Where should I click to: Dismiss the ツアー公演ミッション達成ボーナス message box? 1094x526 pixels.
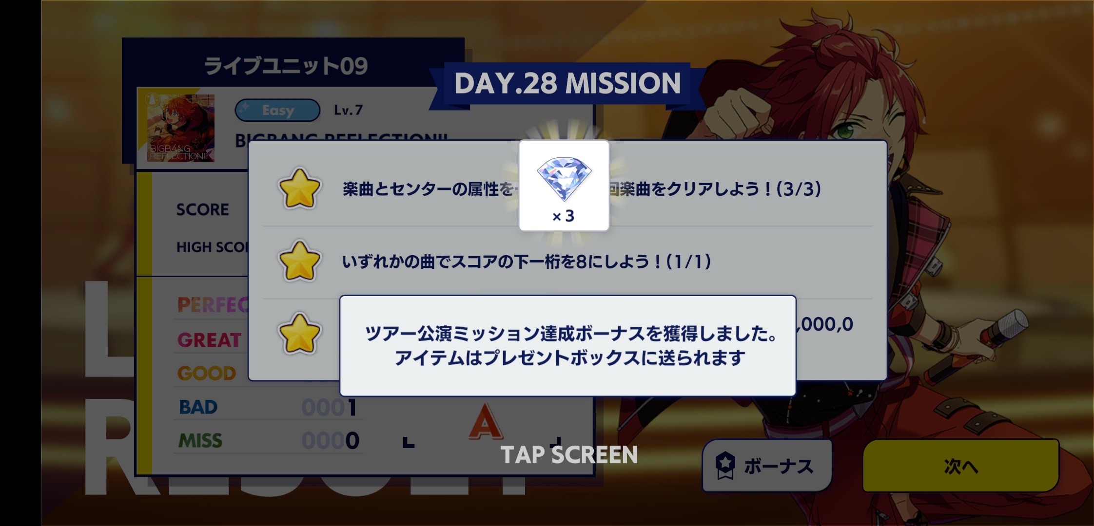coord(568,346)
